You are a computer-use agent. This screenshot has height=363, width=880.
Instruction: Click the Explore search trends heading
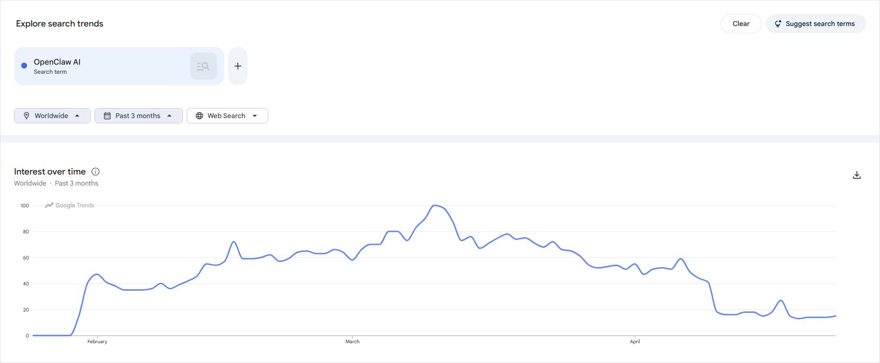[59, 23]
